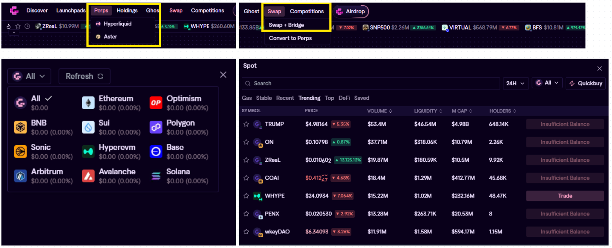The width and height of the screenshot is (612, 248).
Task: Collapse the ticker bar with the chevron
Action: click(13, 33)
